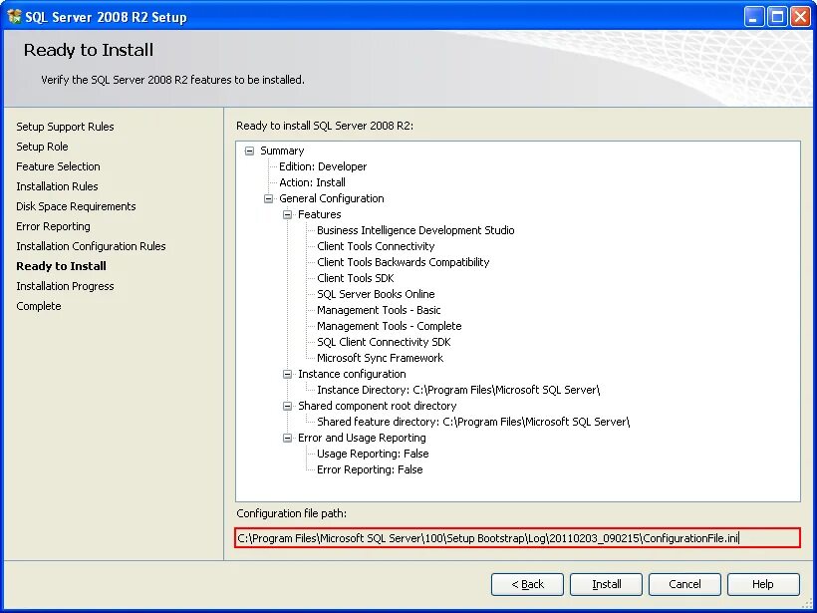Viewport: 817px width, 613px height.
Task: Collapse the General Configuration node
Action: pos(268,198)
